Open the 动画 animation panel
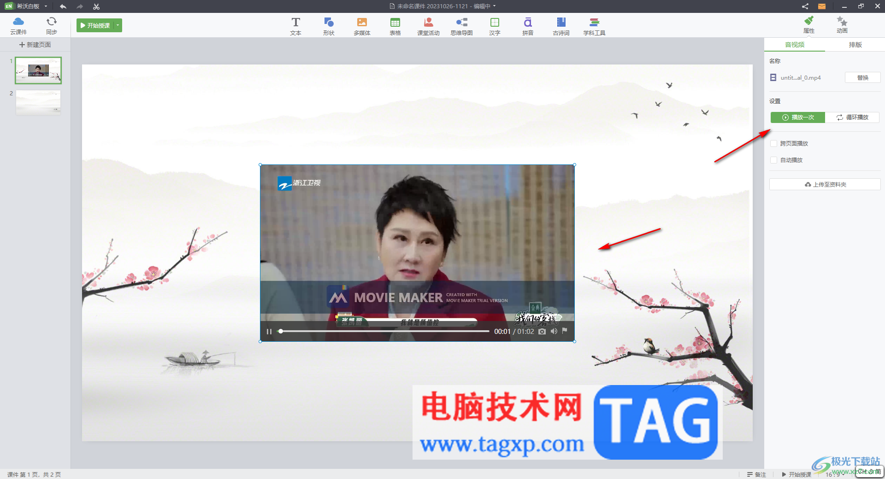 (842, 25)
